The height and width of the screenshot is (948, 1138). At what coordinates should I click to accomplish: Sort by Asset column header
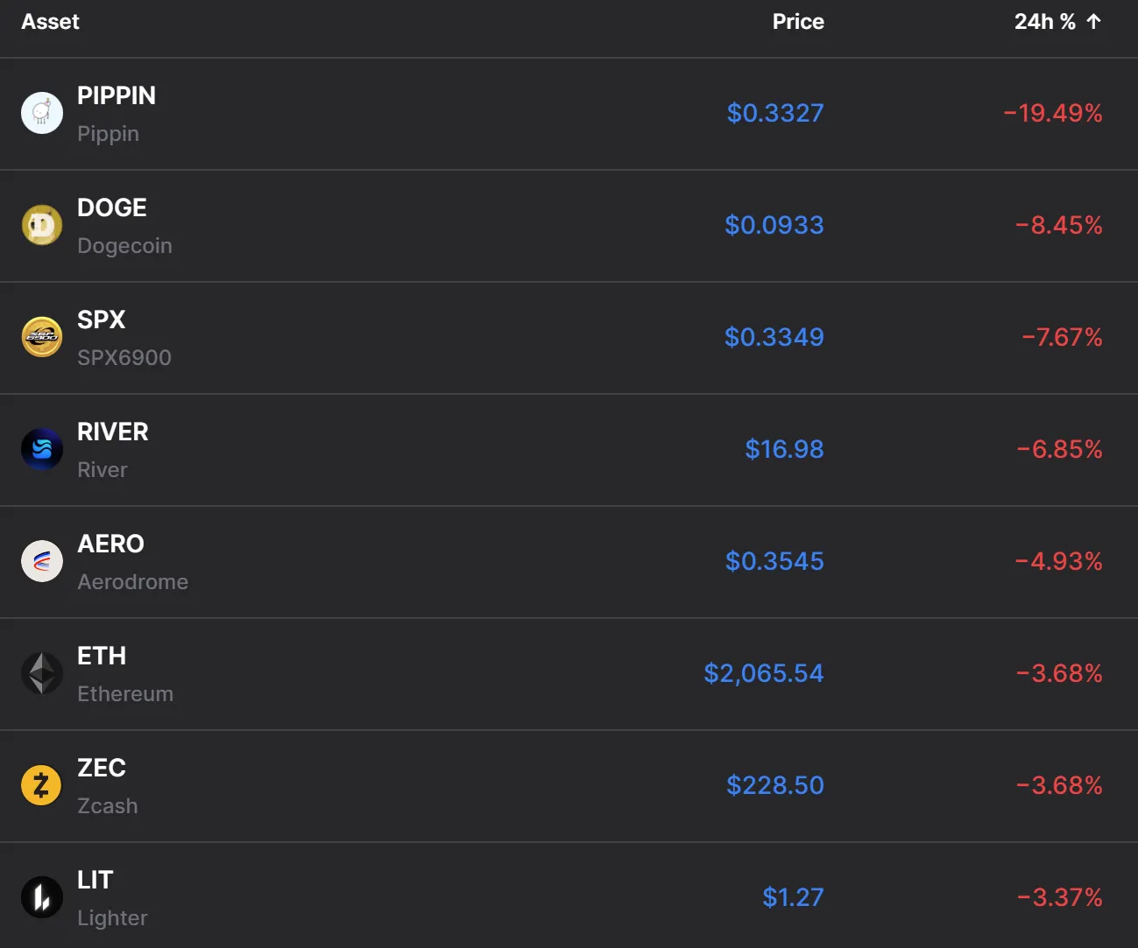click(x=50, y=22)
